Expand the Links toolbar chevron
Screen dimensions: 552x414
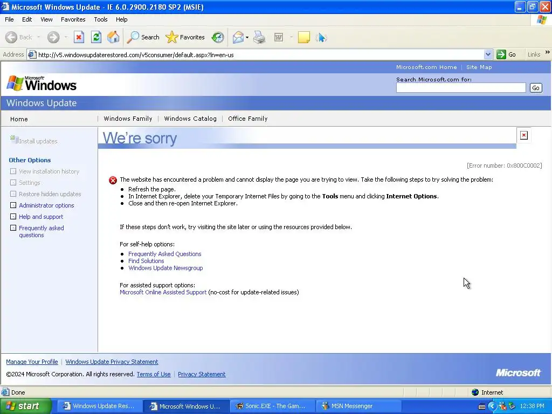tap(548, 52)
